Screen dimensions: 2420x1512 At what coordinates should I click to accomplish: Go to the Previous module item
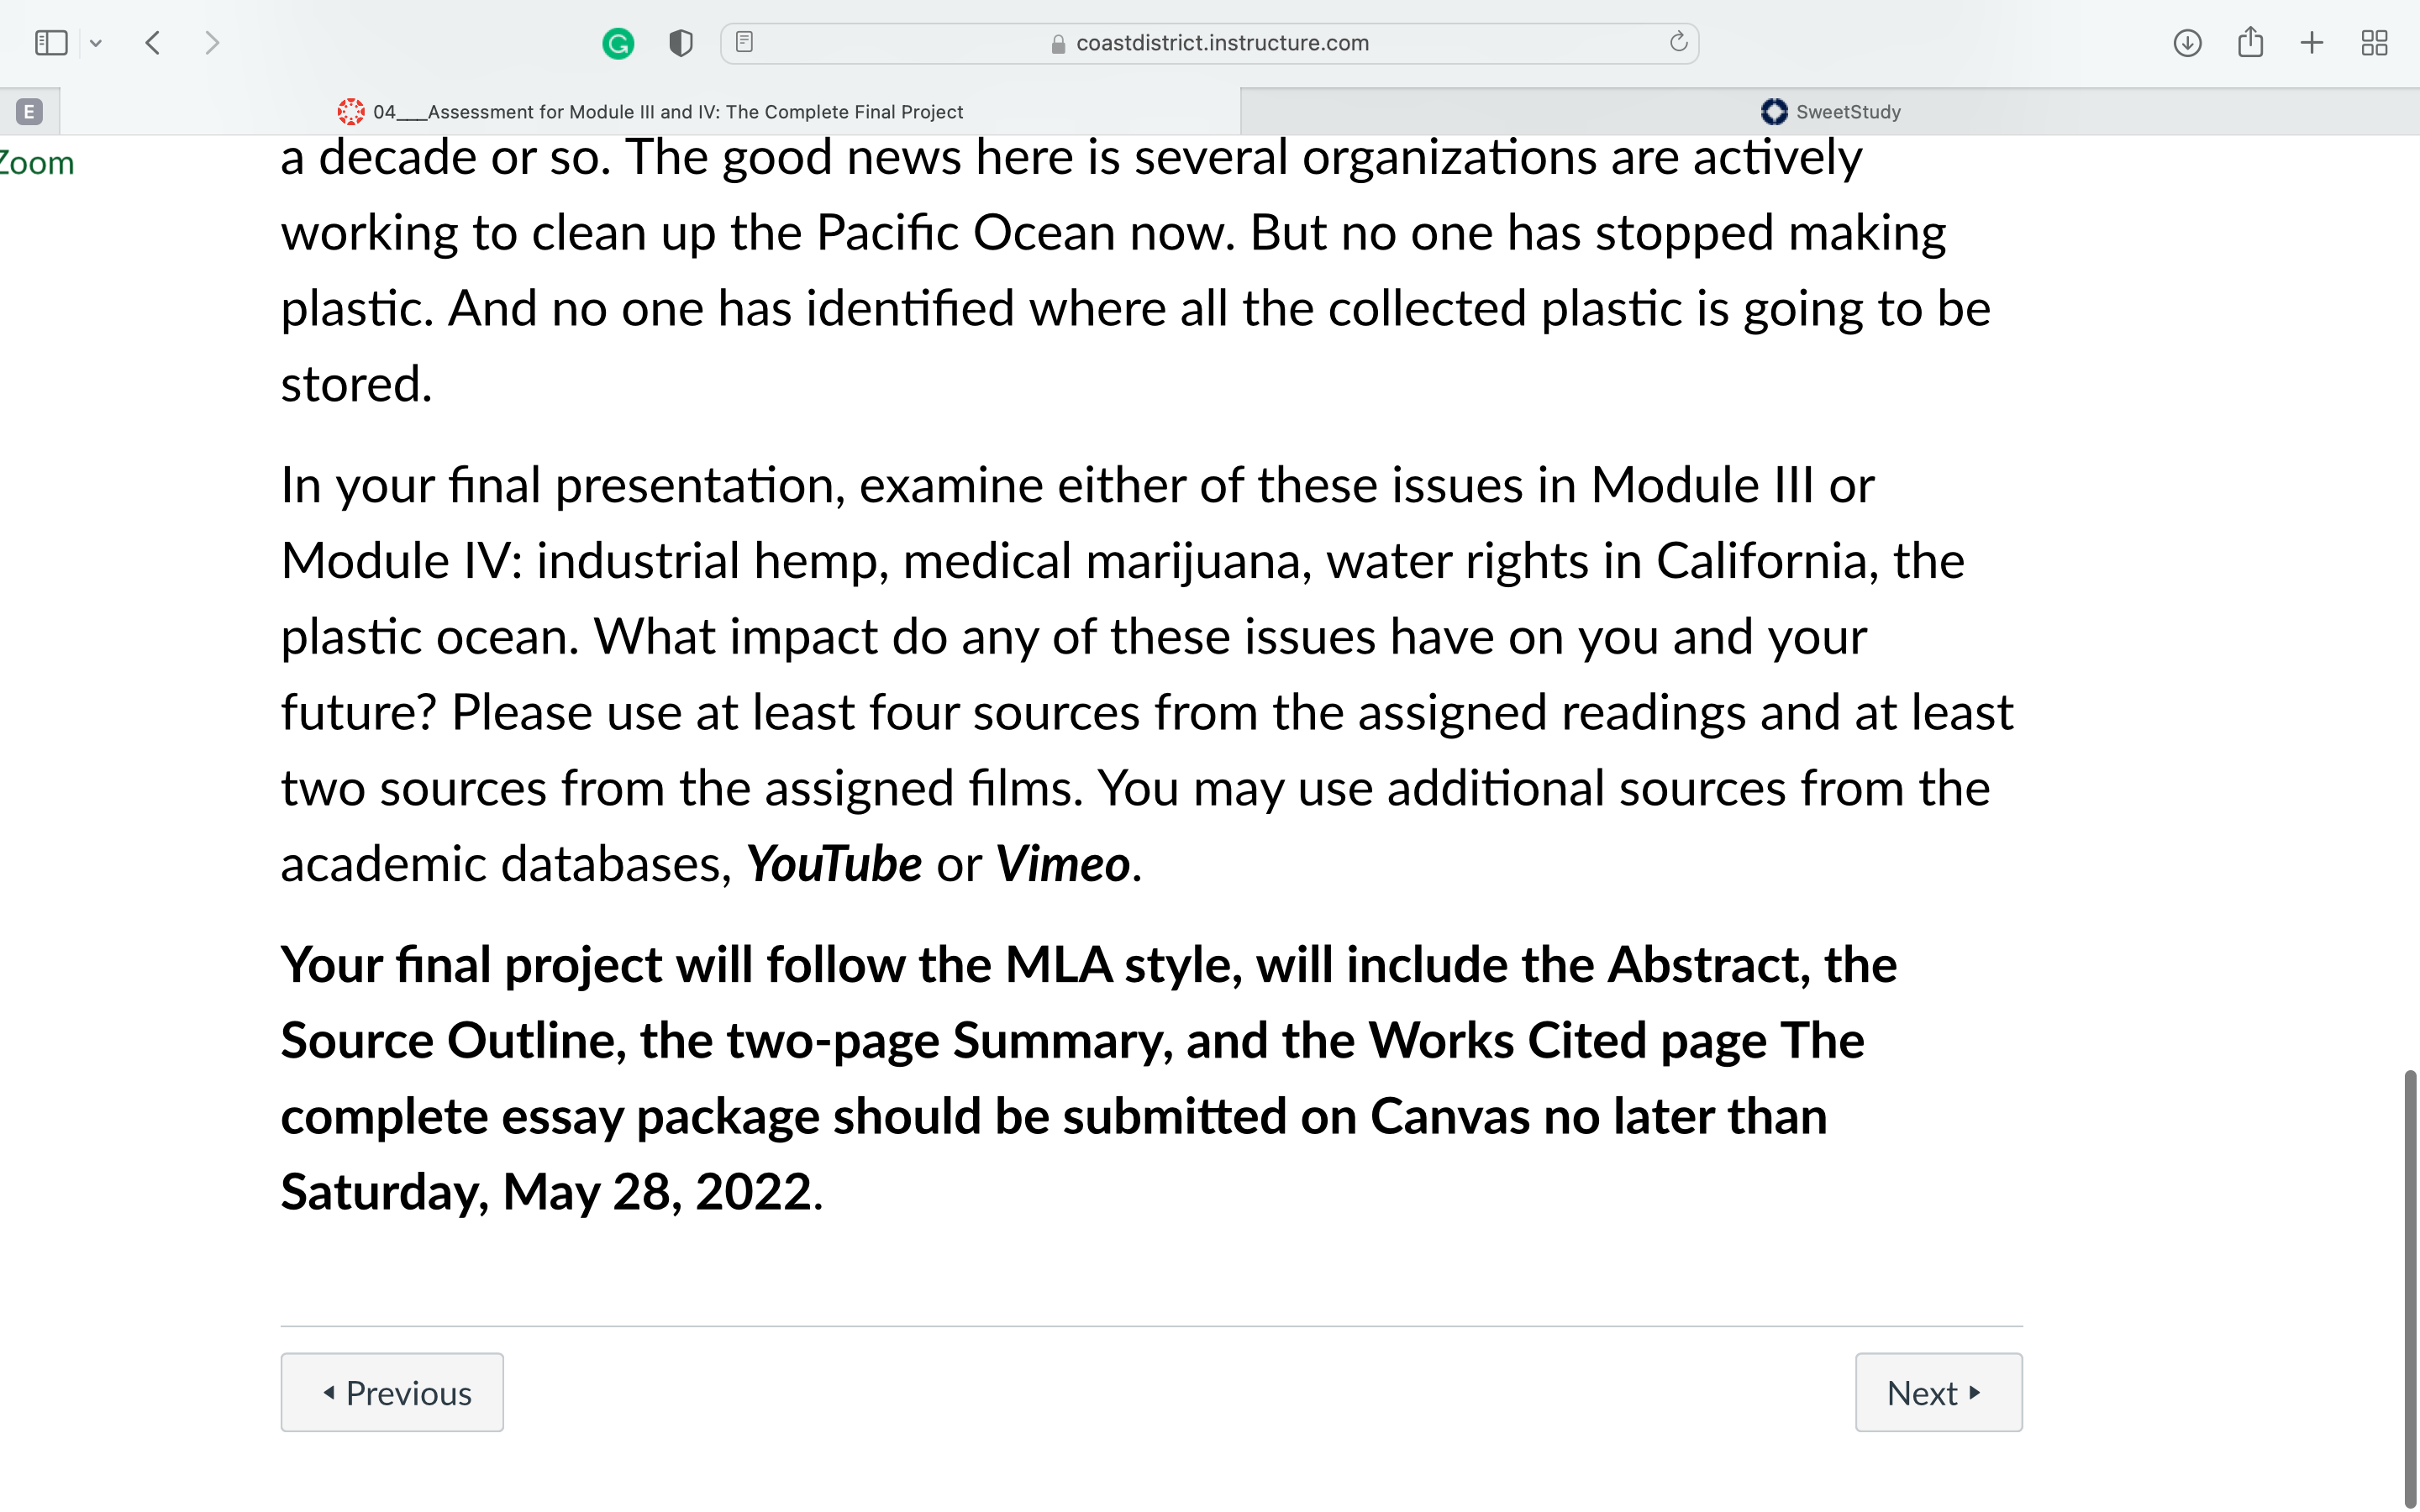point(392,1392)
